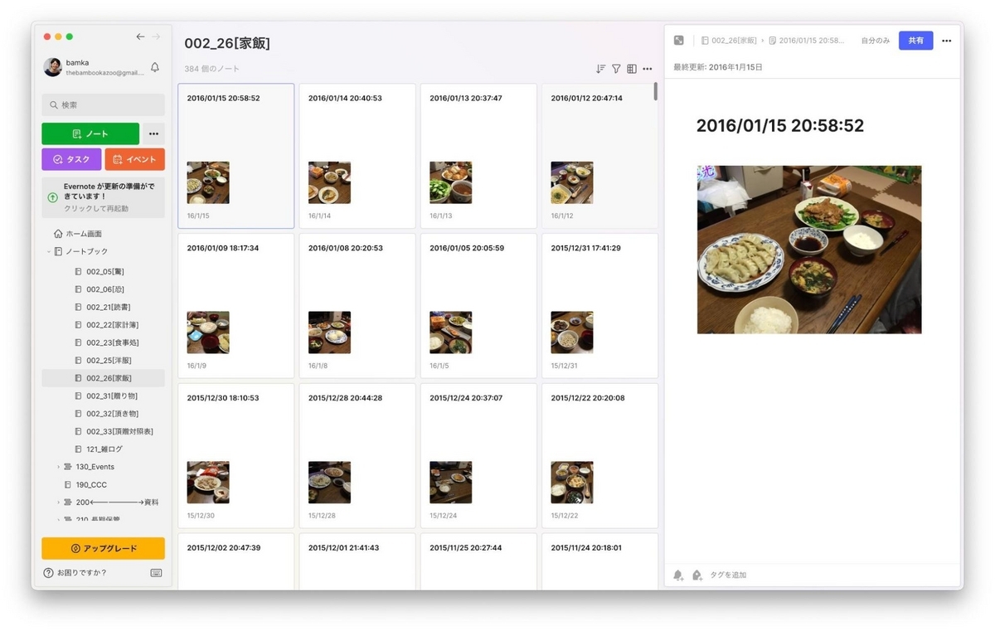Screen dimensions: 995x631
Task: Click the bamka account avatar
Action: point(52,67)
